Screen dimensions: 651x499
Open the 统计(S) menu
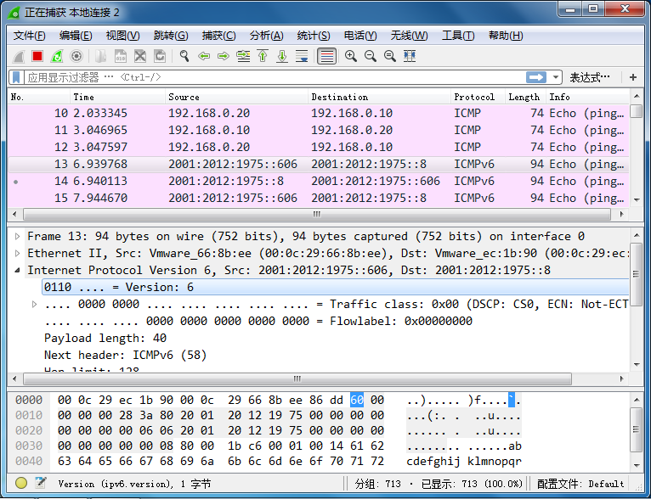[x=314, y=36]
